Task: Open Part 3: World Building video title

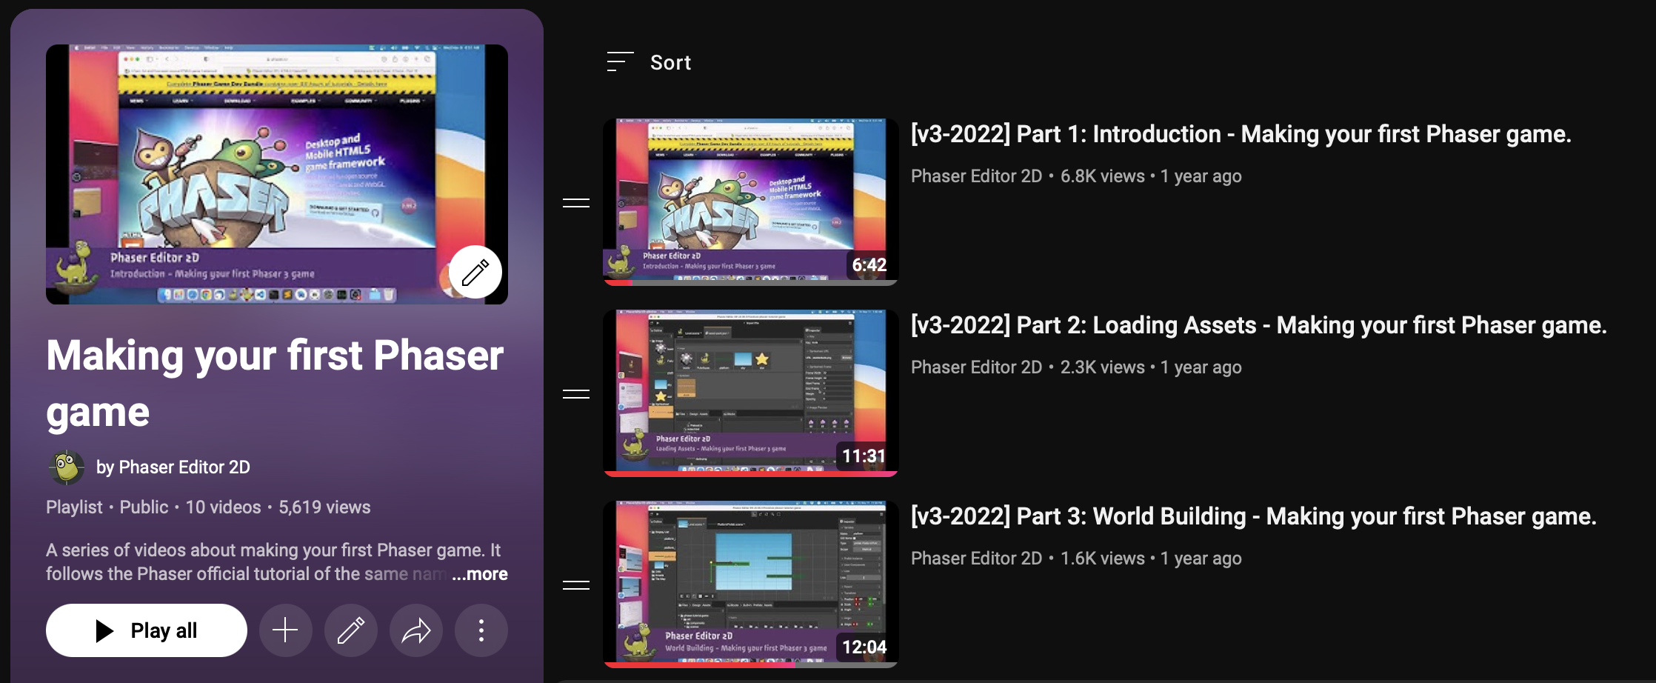Action: 1252,516
